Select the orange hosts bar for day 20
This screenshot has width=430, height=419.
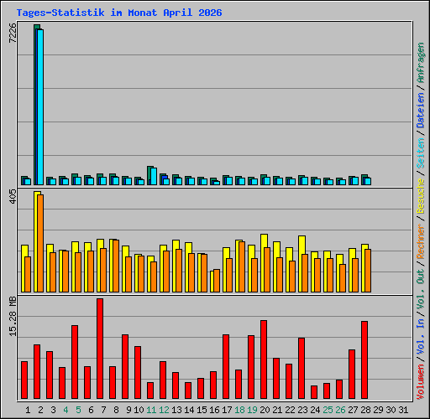point(267,270)
